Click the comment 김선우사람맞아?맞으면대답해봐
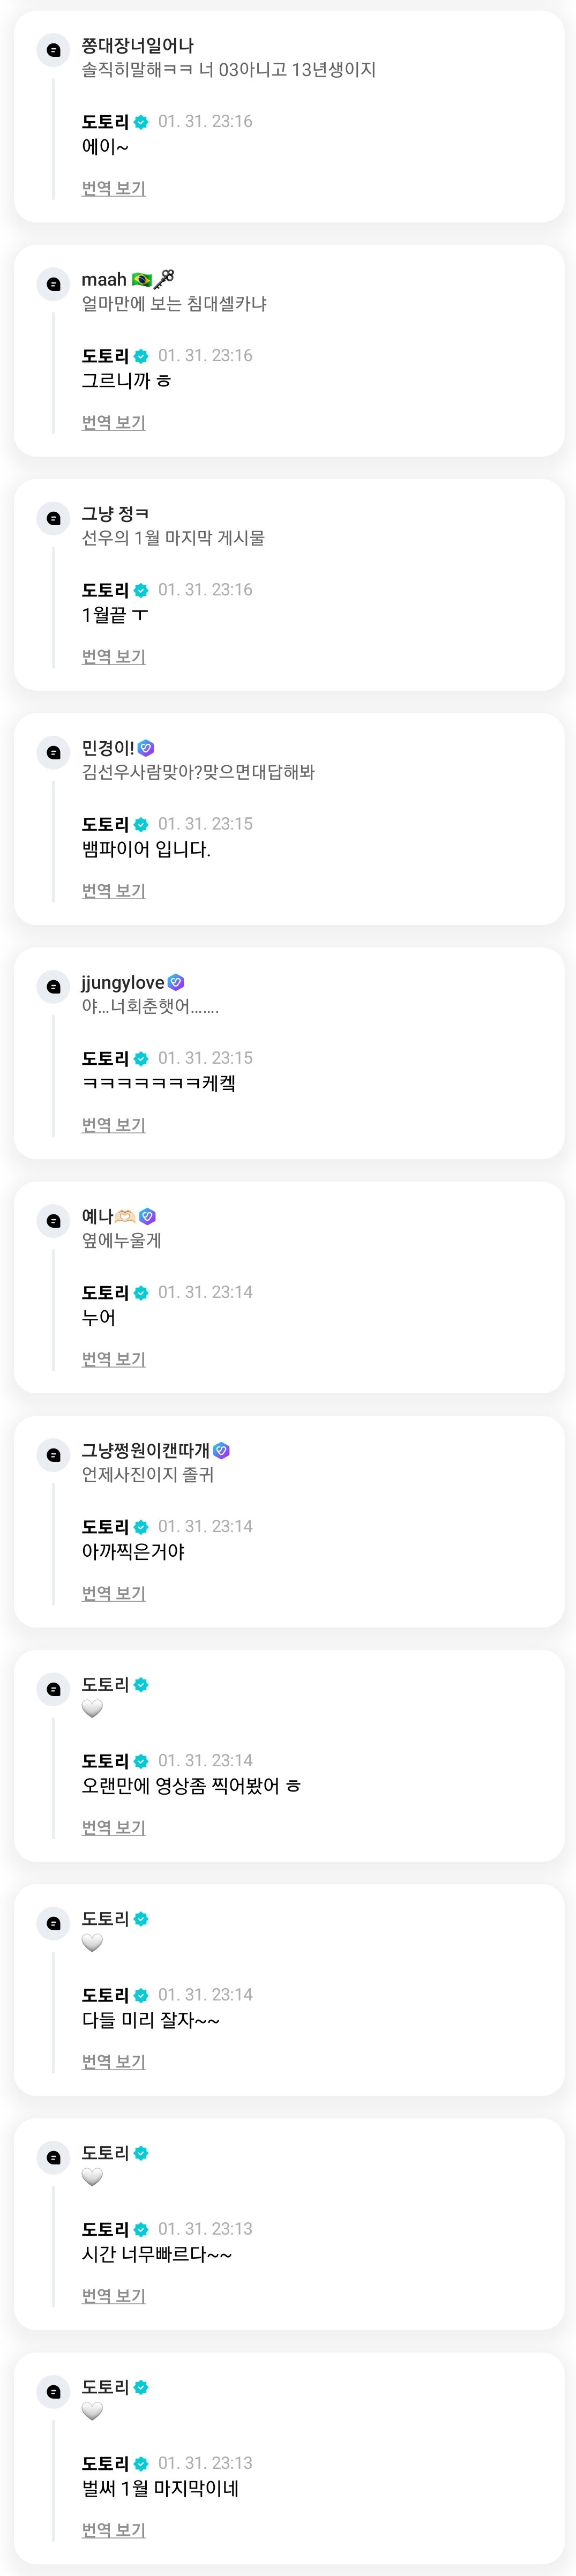Screen dimensions: 576x2576 point(198,772)
